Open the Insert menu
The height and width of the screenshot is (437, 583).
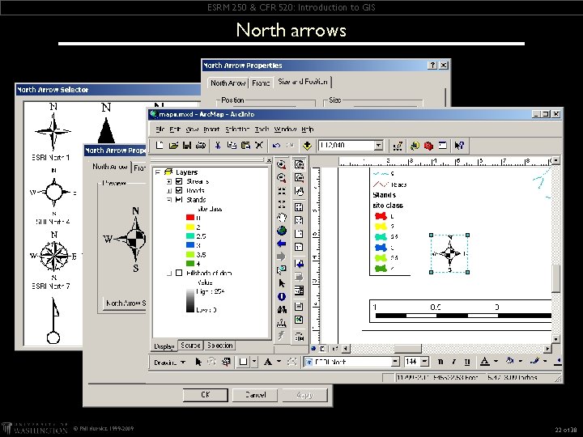211,129
